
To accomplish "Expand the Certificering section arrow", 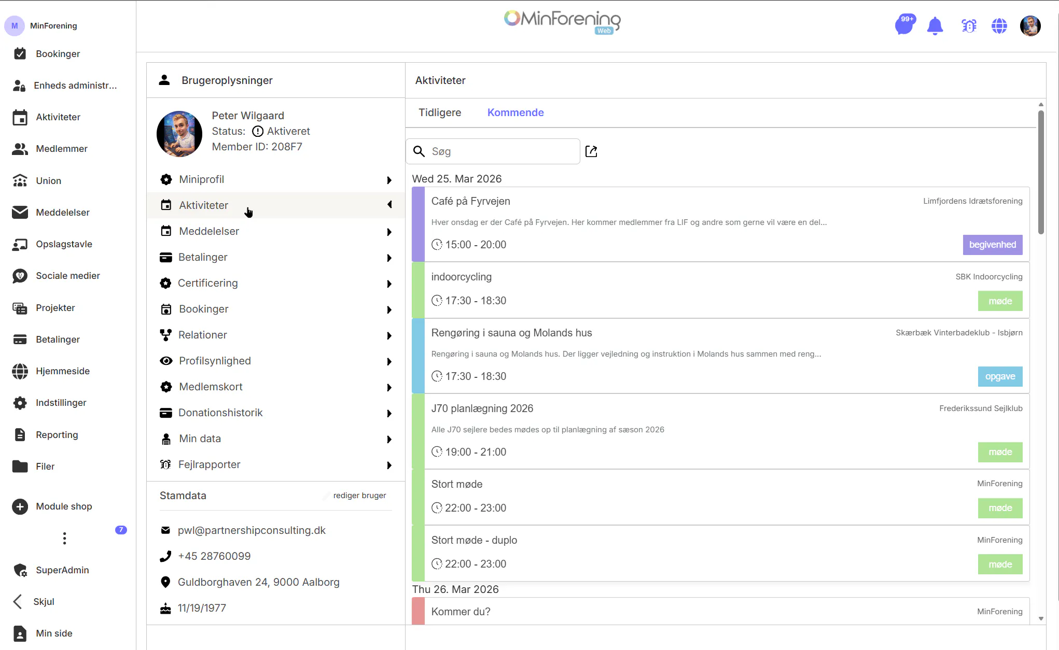I will (389, 284).
